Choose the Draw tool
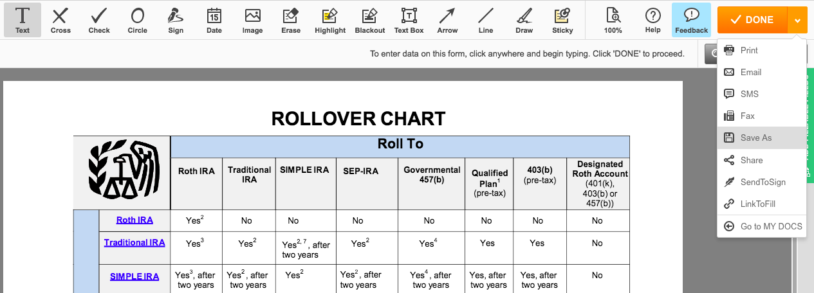Image resolution: width=814 pixels, height=293 pixels. pos(524,20)
